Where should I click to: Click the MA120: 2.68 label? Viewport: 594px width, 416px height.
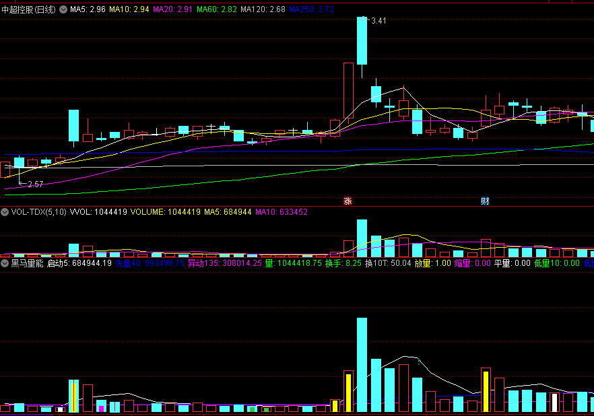point(263,9)
